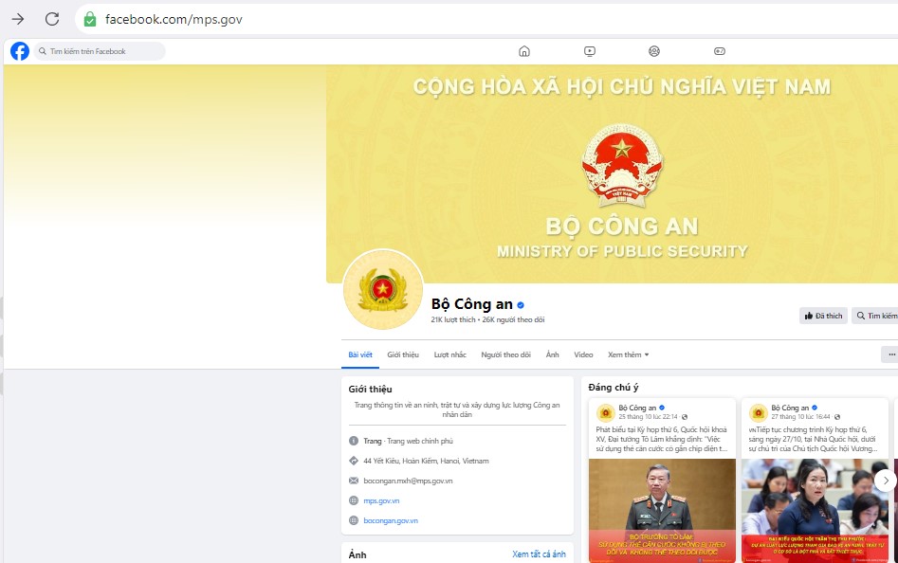This screenshot has width=898, height=563.
Task: Click the public globe icon on 27 tháng 10 post
Action: click(x=837, y=417)
